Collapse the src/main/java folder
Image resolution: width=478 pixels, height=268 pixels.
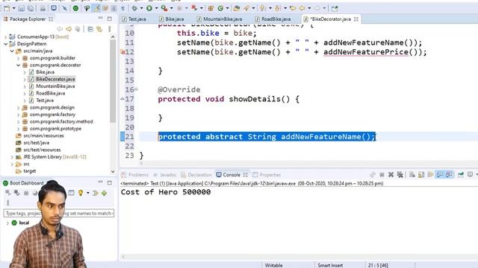[x=12, y=51]
